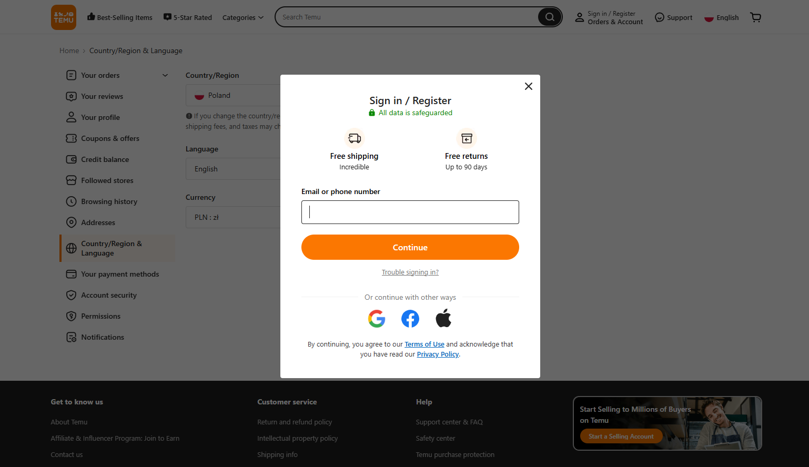Collapse the Your orders section
This screenshot has height=467, width=809.
(x=165, y=75)
